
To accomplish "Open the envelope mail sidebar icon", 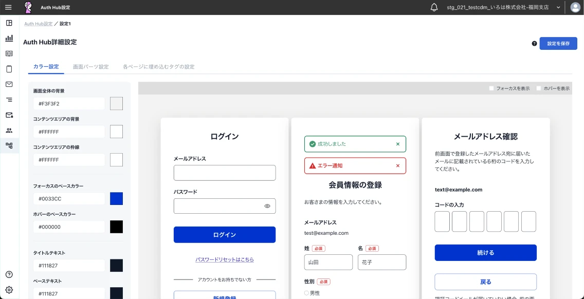I will 9,84.
